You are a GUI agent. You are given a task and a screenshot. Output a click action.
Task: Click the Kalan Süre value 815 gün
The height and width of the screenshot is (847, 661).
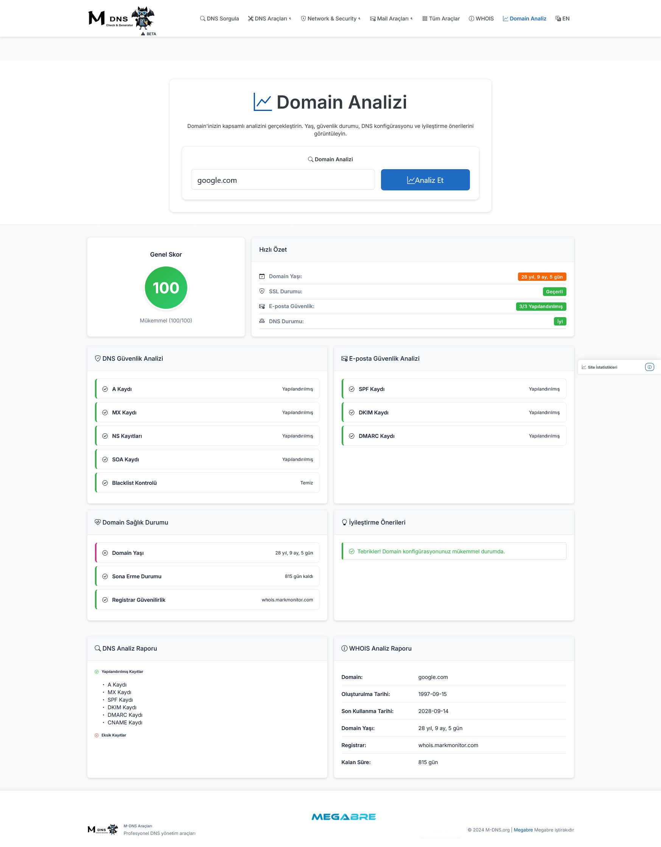[x=428, y=763]
